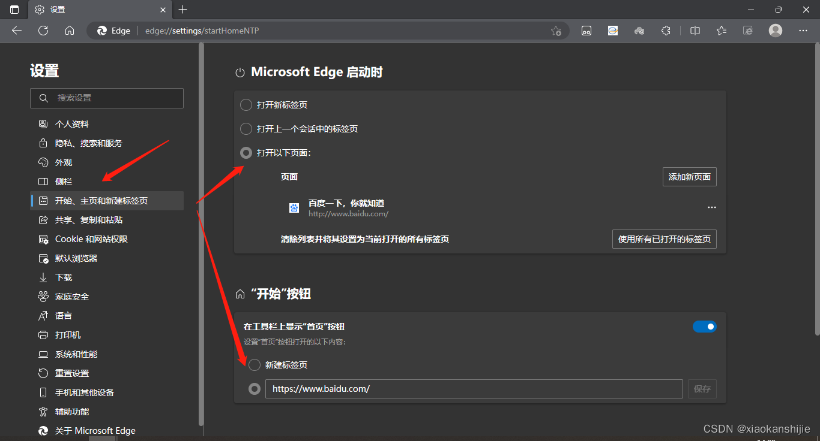The image size is (820, 441).
Task: Click the main page vertical scrollbar
Action: [x=817, y=189]
